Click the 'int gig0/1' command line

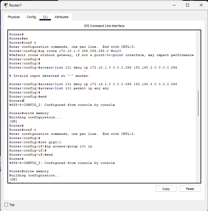[x=35, y=142]
